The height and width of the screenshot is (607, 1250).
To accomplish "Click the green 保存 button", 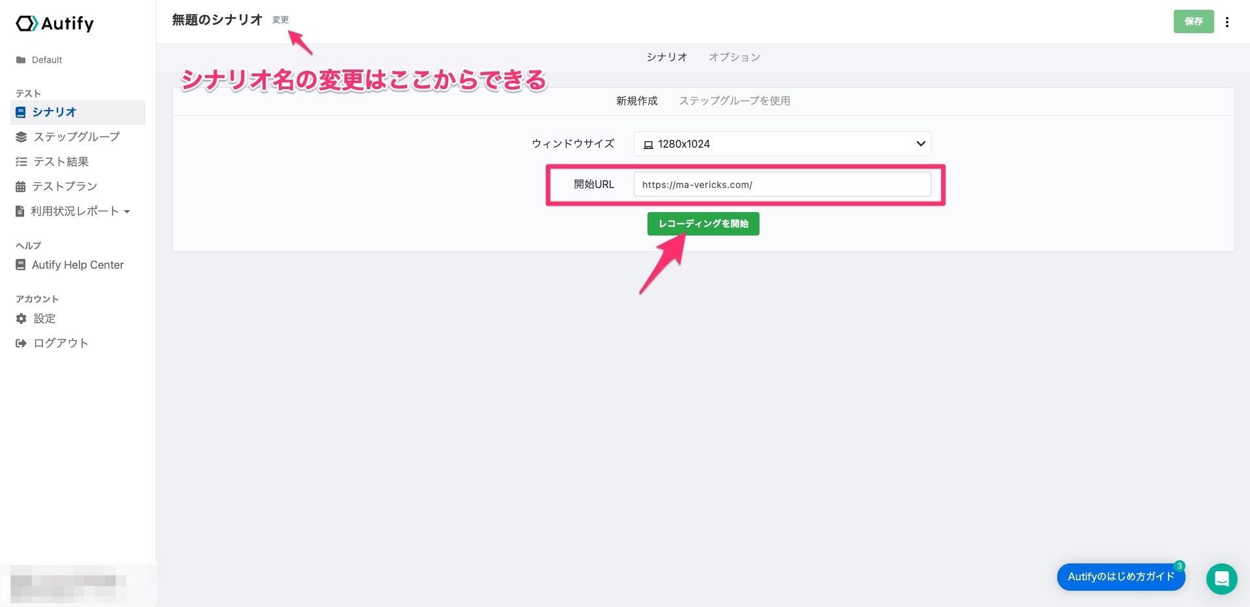I will [1193, 21].
